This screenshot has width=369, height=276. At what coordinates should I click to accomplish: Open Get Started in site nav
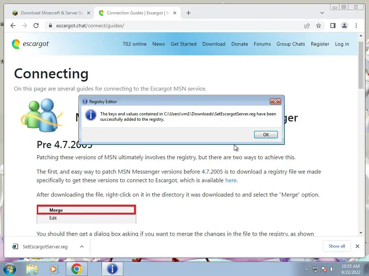[183, 44]
